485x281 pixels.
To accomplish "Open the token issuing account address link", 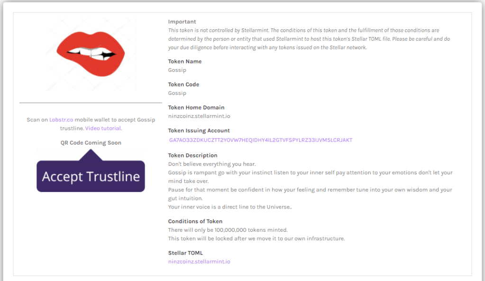I will pyautogui.click(x=260, y=140).
